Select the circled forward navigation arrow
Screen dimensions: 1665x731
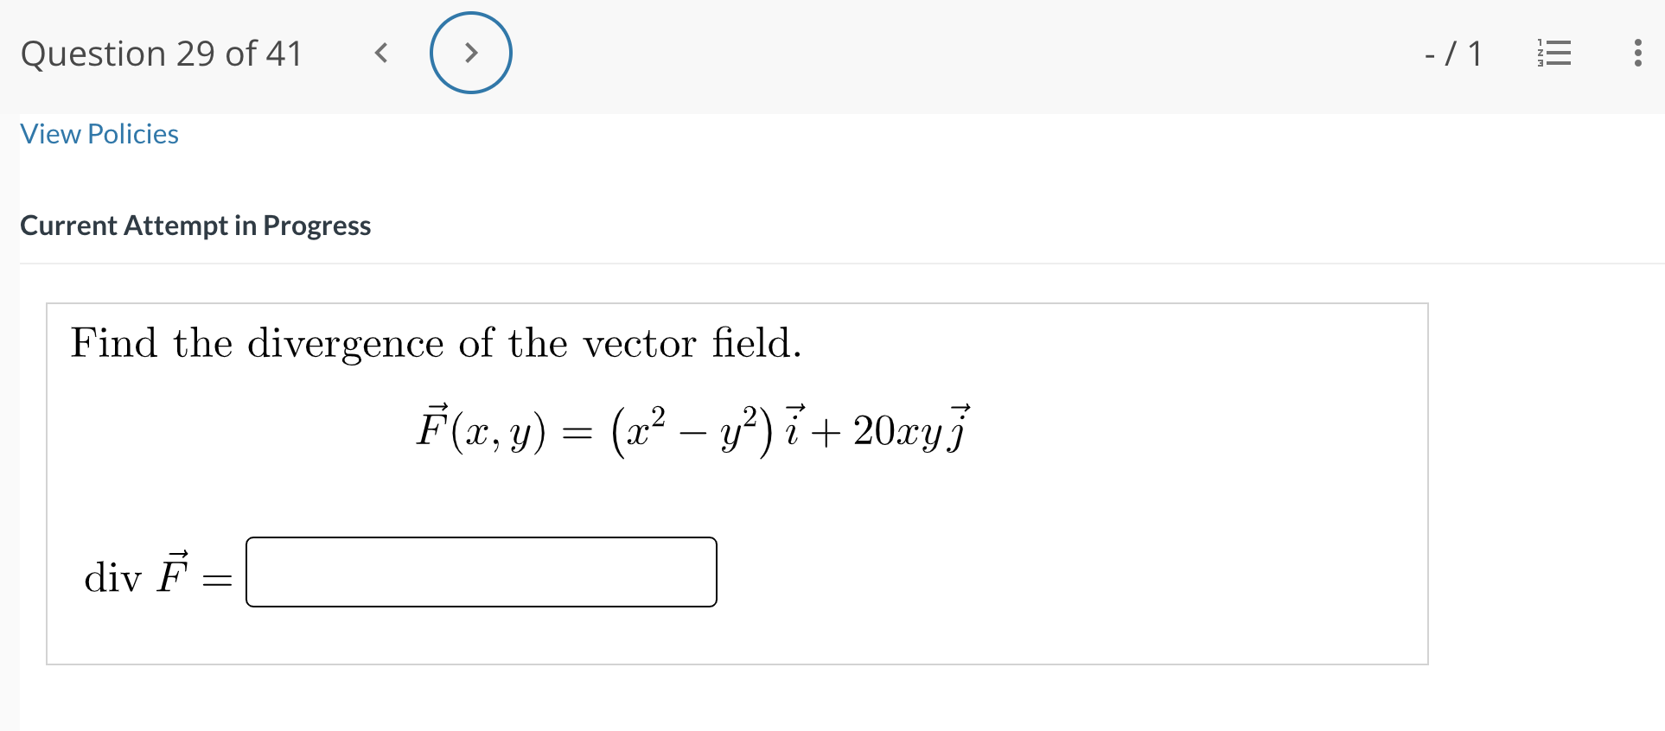coord(471,53)
